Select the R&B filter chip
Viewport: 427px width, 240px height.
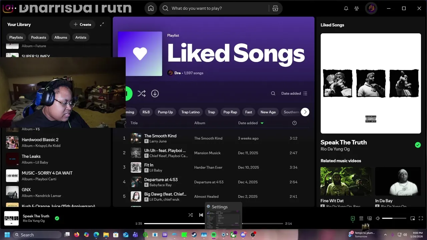coord(146,112)
